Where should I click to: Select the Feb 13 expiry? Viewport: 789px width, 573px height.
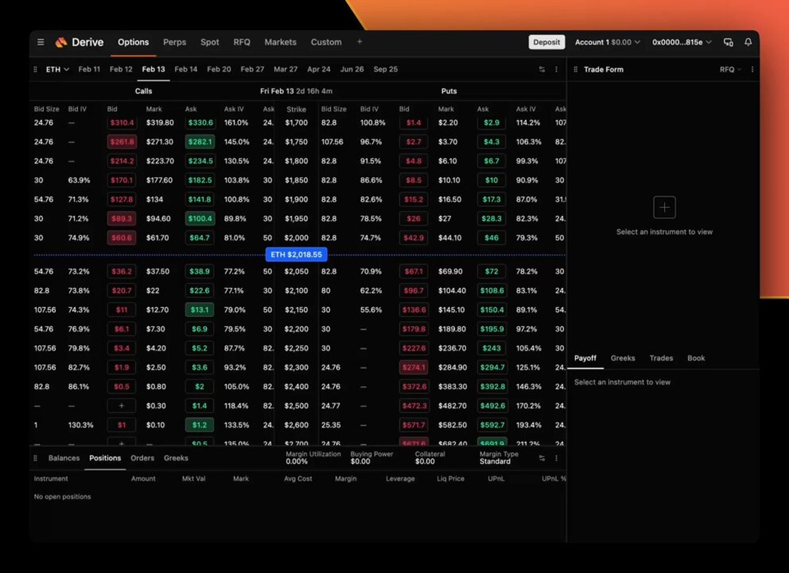pyautogui.click(x=153, y=69)
